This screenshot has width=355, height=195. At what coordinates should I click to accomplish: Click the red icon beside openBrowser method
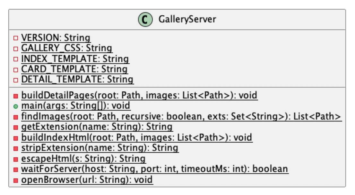tap(15, 180)
